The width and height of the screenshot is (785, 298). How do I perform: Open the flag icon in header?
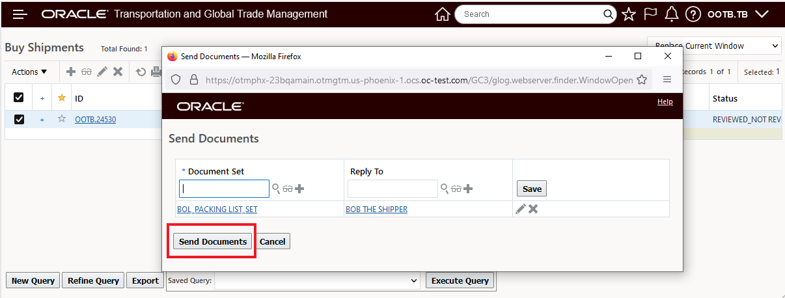[x=650, y=14]
